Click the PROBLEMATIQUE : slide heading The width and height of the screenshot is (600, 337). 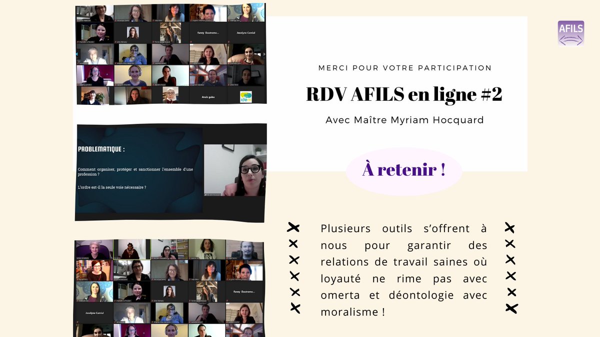point(101,149)
